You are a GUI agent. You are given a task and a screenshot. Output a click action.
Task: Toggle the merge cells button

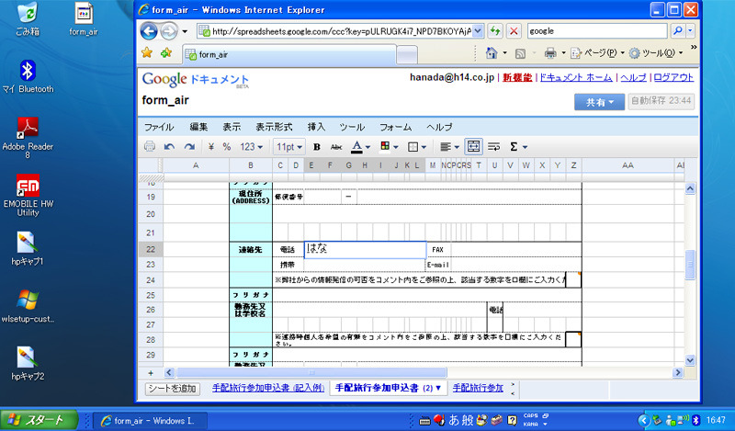473,147
